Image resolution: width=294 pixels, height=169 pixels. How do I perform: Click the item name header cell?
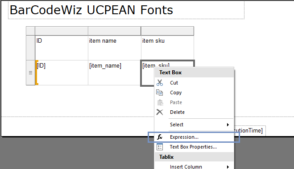tap(114, 48)
